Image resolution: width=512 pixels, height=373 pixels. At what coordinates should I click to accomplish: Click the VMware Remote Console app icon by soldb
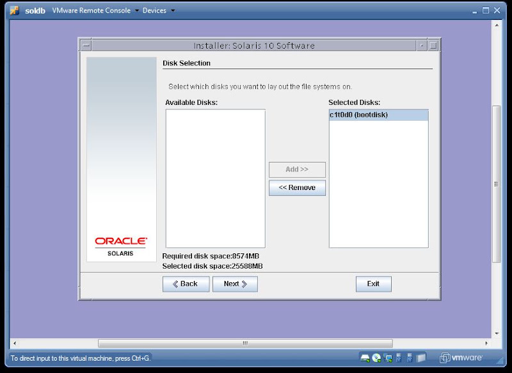tap(14, 10)
